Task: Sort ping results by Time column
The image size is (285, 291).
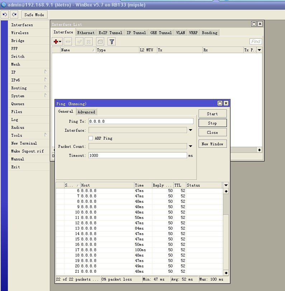Action: point(143,185)
